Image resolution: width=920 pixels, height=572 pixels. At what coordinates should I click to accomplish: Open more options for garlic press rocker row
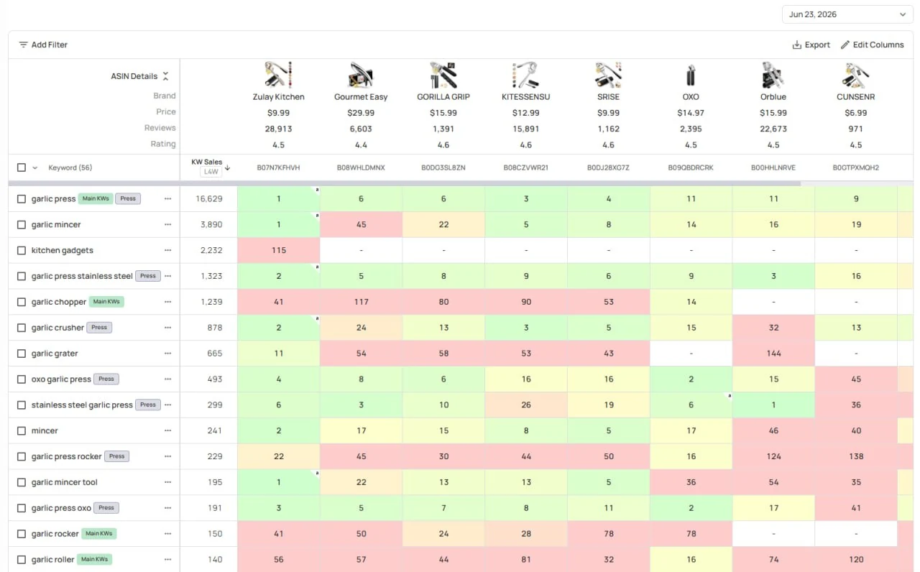tap(167, 456)
